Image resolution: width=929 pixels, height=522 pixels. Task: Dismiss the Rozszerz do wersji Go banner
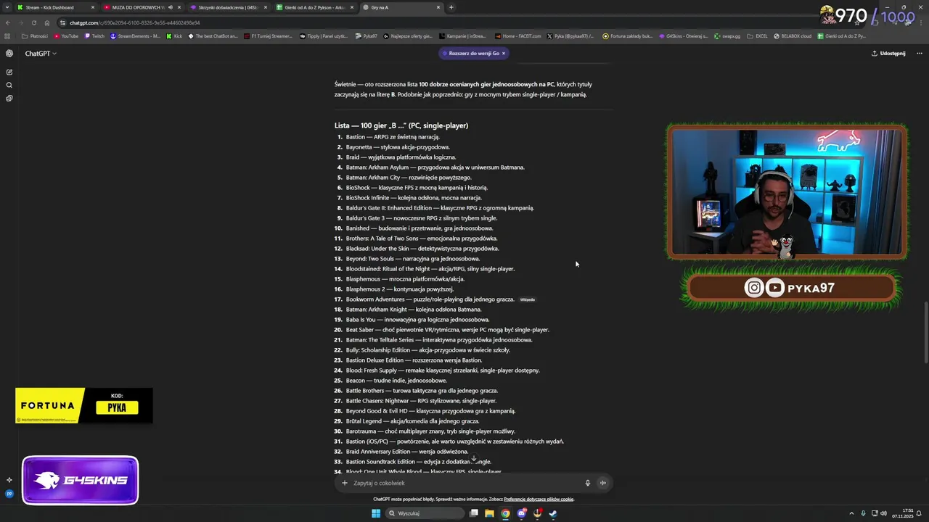(x=503, y=53)
